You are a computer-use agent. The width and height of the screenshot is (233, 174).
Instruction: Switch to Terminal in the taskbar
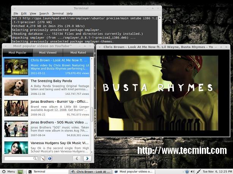pos(48,172)
